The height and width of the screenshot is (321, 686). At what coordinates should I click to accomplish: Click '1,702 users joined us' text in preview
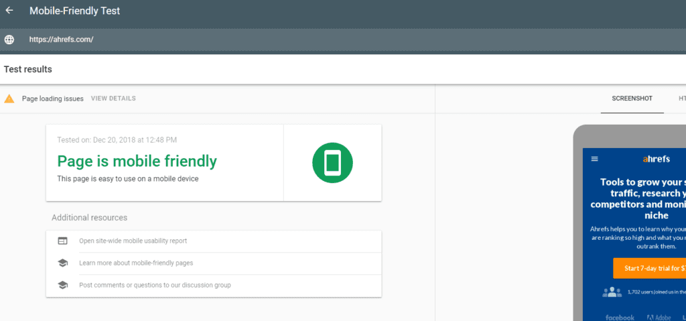point(657,292)
